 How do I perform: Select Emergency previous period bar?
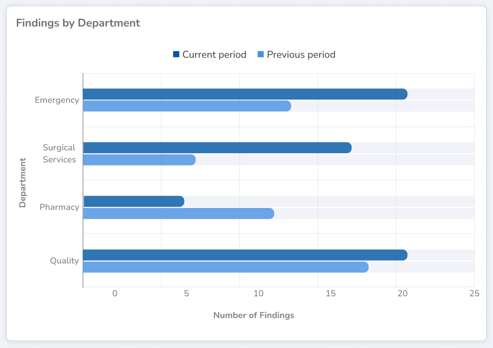pyautogui.click(x=187, y=106)
